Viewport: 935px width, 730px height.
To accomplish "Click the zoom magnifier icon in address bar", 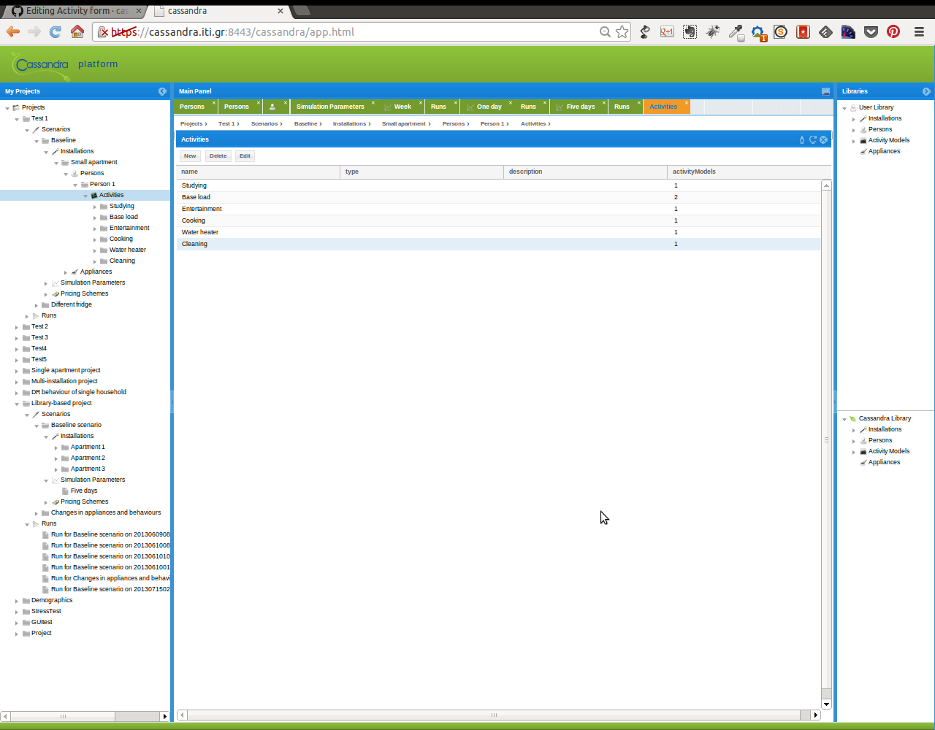I will pos(605,32).
